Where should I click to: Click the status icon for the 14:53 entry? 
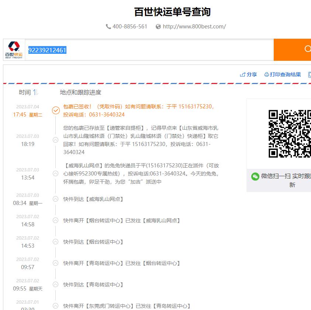pyautogui.click(x=56, y=241)
